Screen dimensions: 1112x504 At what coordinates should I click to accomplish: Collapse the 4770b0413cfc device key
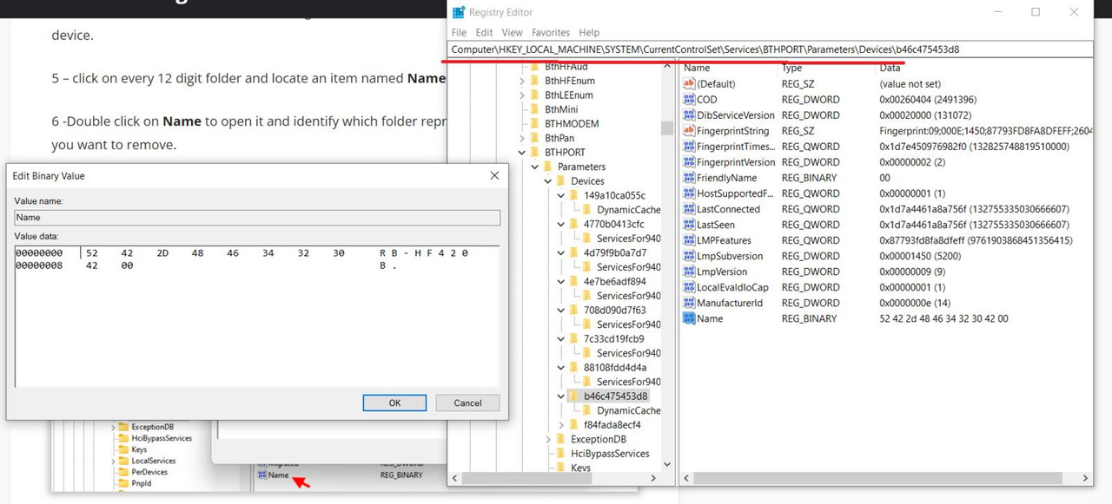click(561, 224)
